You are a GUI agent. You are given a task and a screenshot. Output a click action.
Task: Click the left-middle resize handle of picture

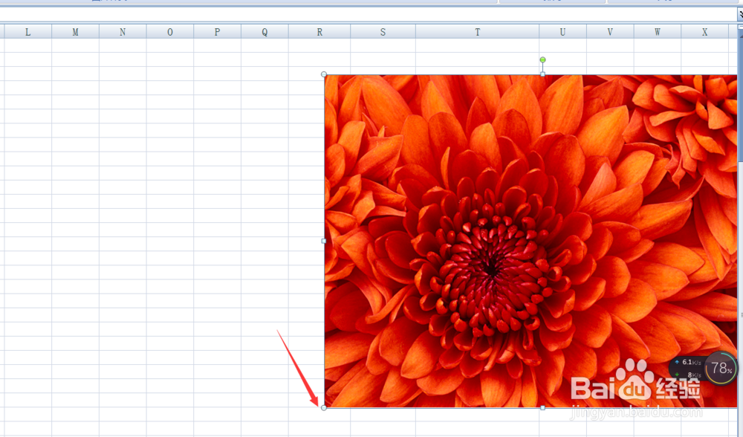click(x=324, y=241)
